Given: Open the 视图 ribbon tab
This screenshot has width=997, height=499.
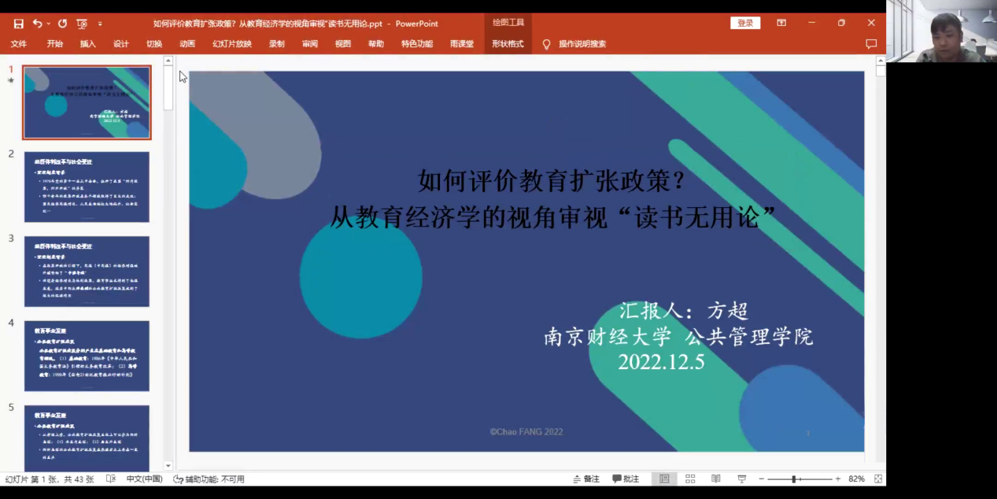Looking at the screenshot, I should tap(343, 44).
